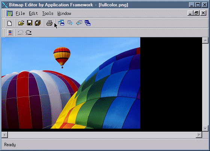Print with the printer icon
Viewport: 210px width, 151px height.
click(x=49, y=23)
